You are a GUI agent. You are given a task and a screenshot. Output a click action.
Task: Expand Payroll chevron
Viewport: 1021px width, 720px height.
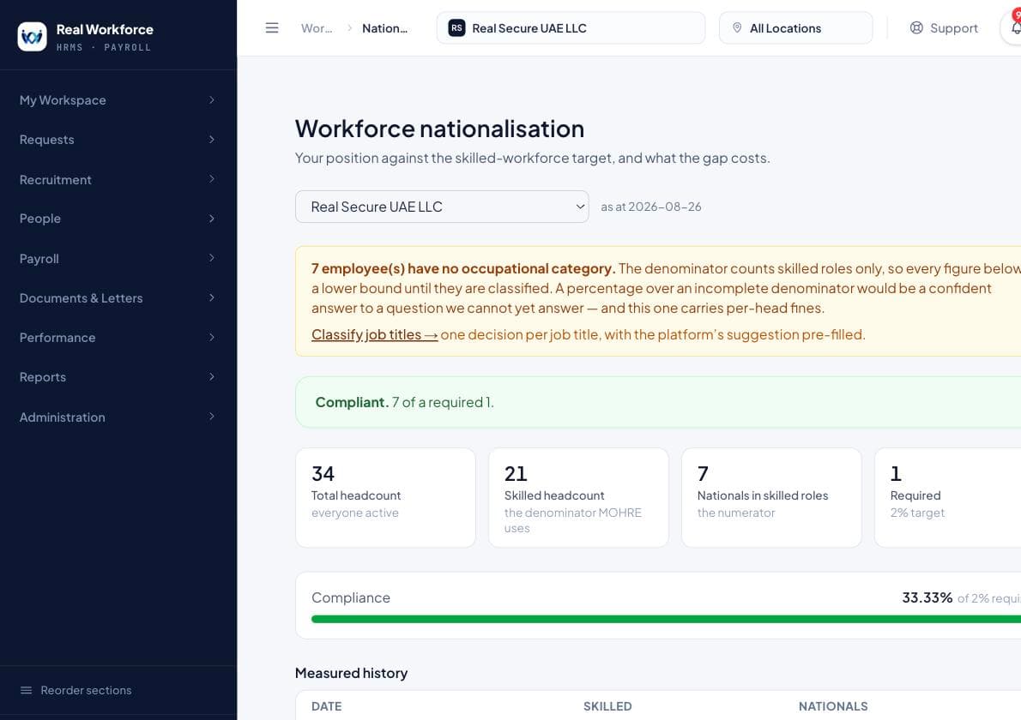[212, 258]
